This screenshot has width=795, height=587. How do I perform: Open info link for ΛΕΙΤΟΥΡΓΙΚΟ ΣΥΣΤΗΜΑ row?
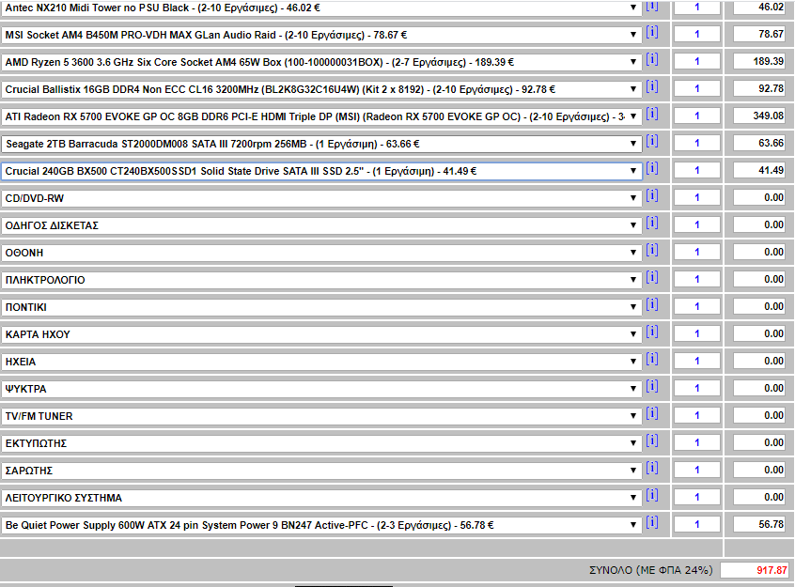(x=652, y=496)
